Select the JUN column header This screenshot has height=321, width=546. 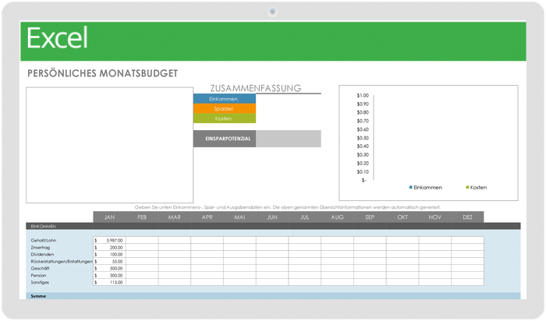point(272,217)
